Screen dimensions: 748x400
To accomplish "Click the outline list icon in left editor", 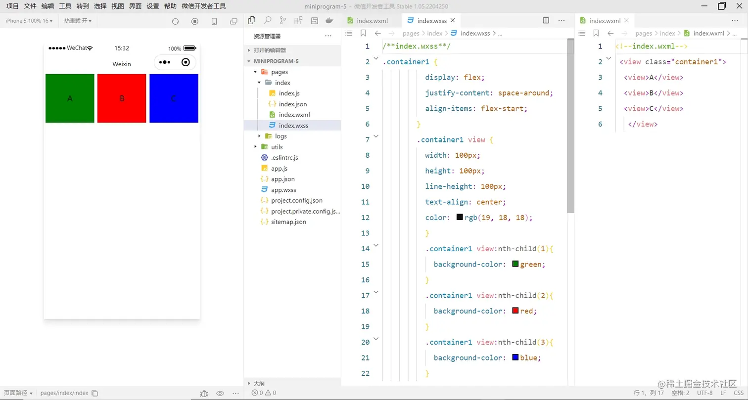I will [349, 33].
